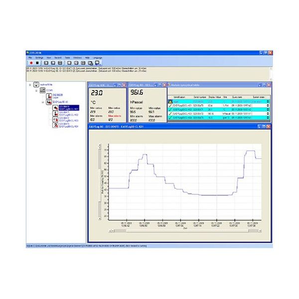Click the spinner arrows in the K03 row
299x299 pixels.
coord(268,114)
